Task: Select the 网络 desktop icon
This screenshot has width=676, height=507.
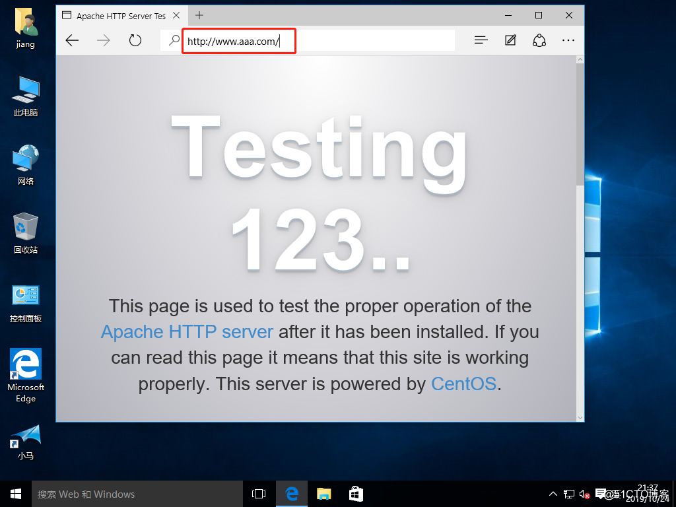Action: coord(26,165)
